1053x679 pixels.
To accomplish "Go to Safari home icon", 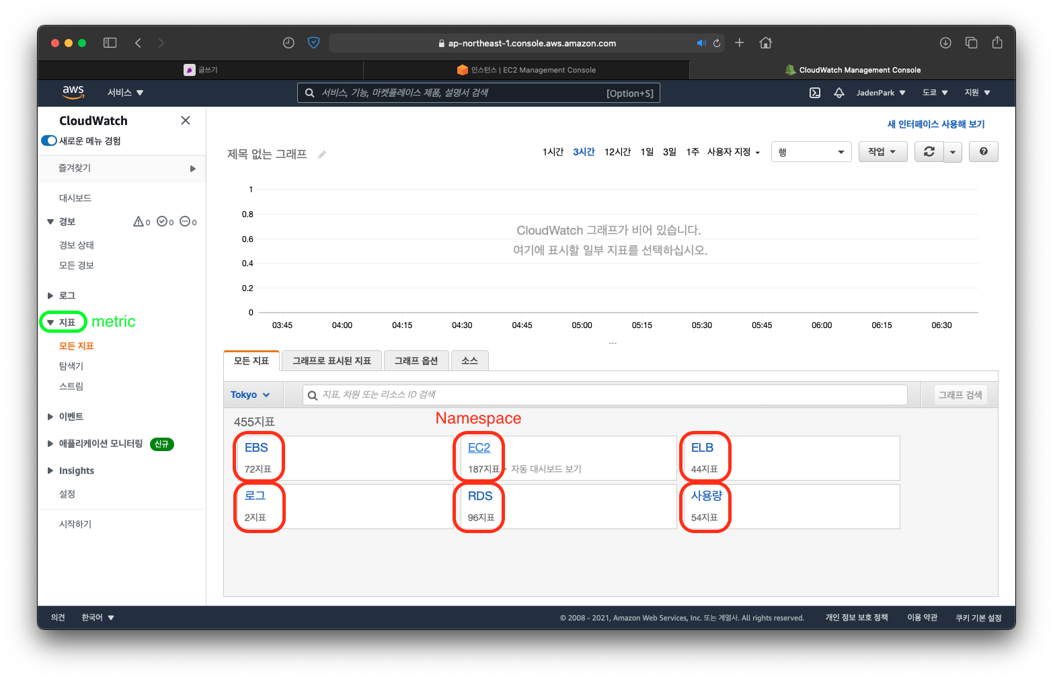I will click(765, 43).
